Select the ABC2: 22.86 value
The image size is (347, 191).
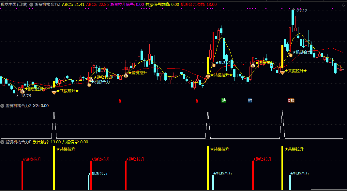click(x=98, y=5)
